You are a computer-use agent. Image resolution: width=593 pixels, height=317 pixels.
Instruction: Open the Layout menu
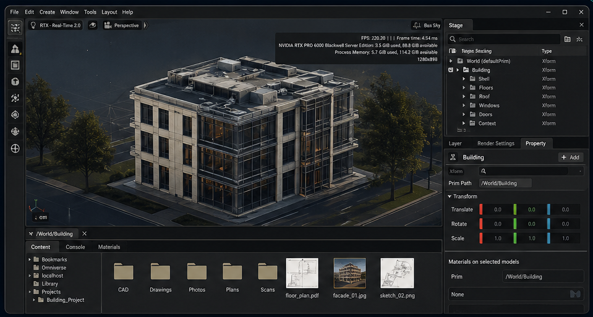(109, 12)
